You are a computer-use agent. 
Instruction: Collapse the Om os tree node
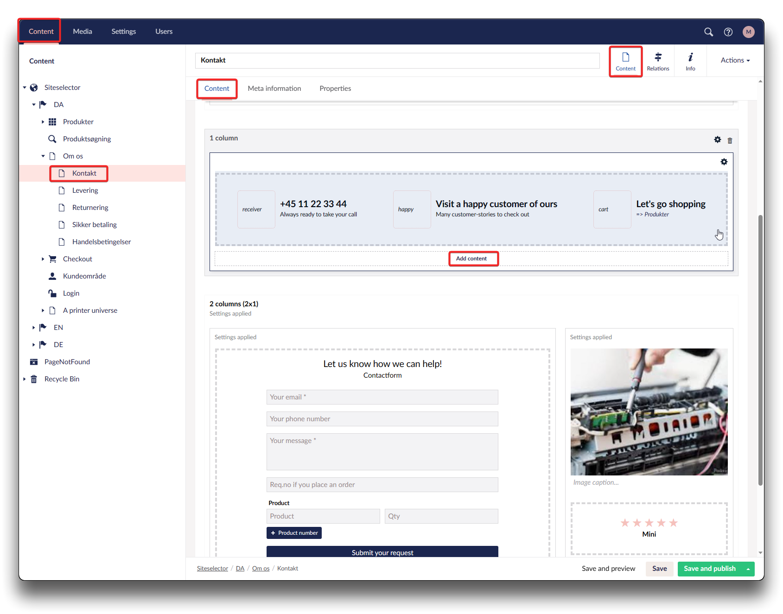(43, 156)
